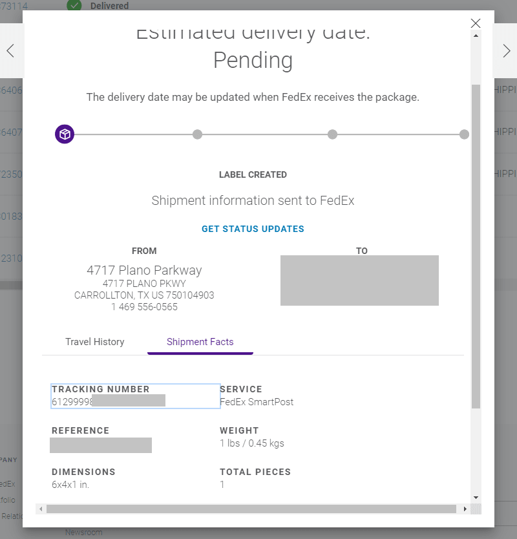517x539 pixels.
Task: Click the highlighted Tracking Number field
Action: click(135, 396)
